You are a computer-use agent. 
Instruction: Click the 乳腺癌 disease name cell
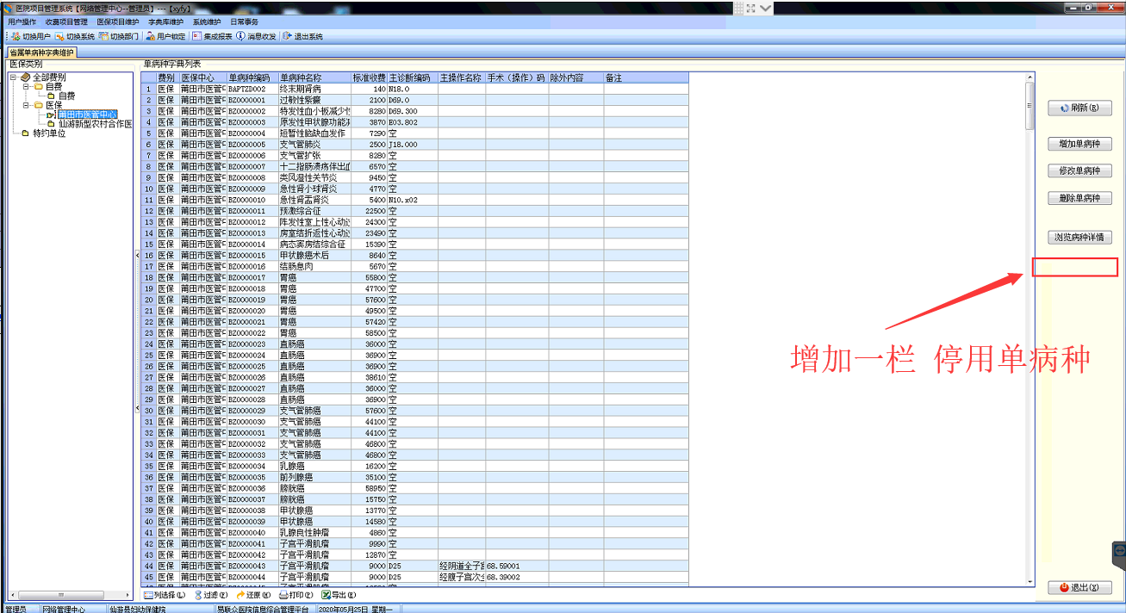314,466
